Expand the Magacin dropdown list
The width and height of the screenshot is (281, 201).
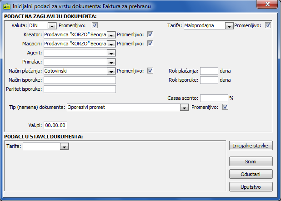pos(110,44)
